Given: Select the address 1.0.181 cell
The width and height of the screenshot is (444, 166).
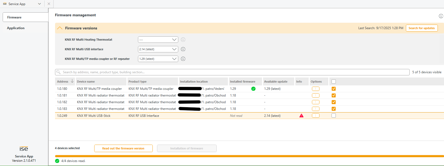Looking at the screenshot, I should click(x=62, y=95).
